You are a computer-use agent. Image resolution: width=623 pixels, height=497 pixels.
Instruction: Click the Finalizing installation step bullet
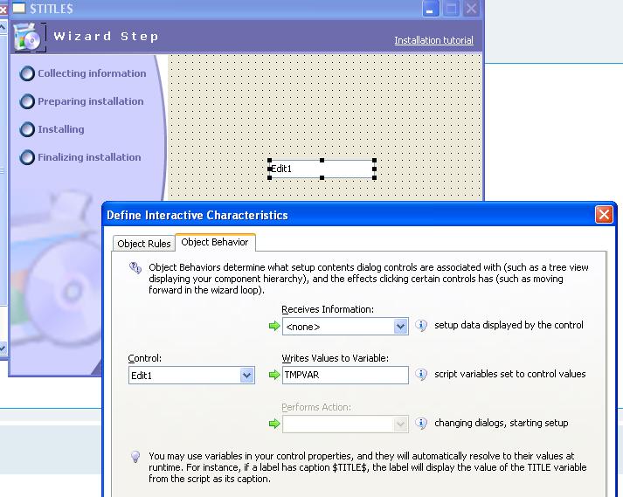(27, 157)
